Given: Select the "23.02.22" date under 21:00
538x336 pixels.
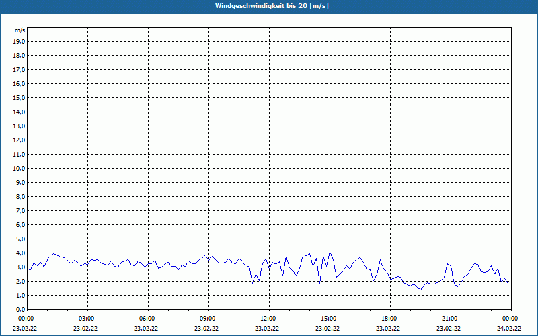Looking at the screenshot, I should (449, 328).
